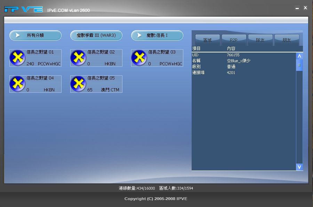Click the 內容 column header
Viewport: 313px width, 207px height.
coord(231,49)
